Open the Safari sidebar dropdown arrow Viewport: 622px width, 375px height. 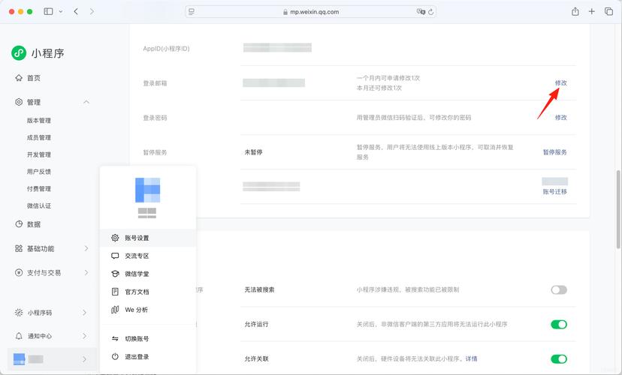coord(61,11)
